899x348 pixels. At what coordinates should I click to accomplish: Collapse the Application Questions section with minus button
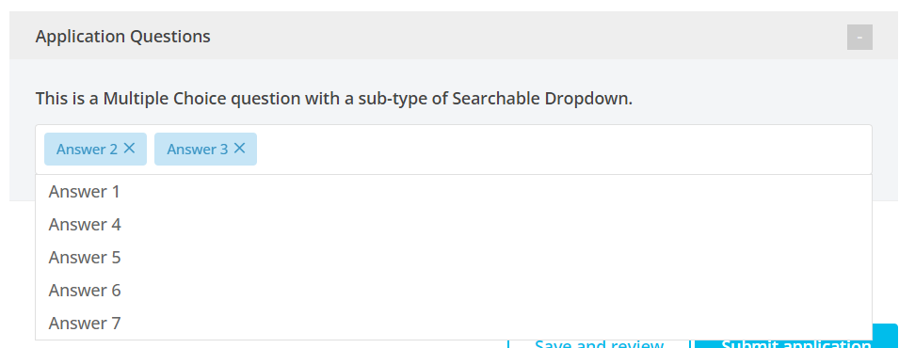[859, 38]
